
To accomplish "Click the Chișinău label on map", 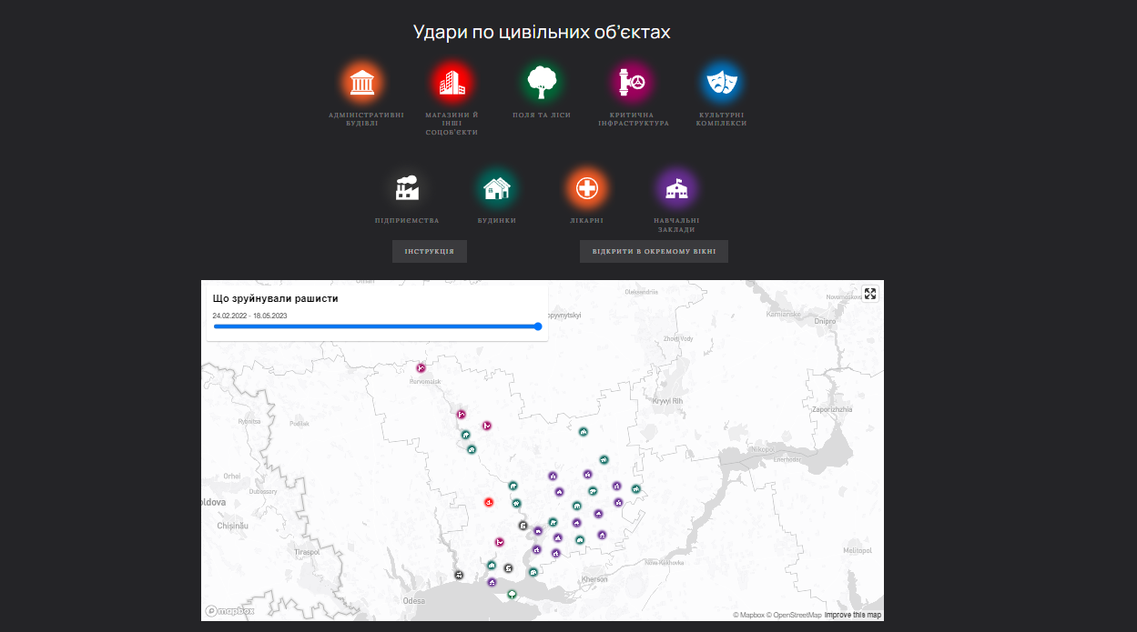I will 233,526.
